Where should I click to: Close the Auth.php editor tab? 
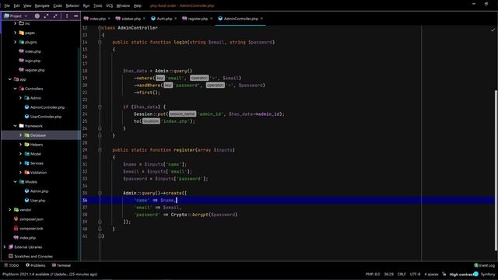[x=175, y=19]
